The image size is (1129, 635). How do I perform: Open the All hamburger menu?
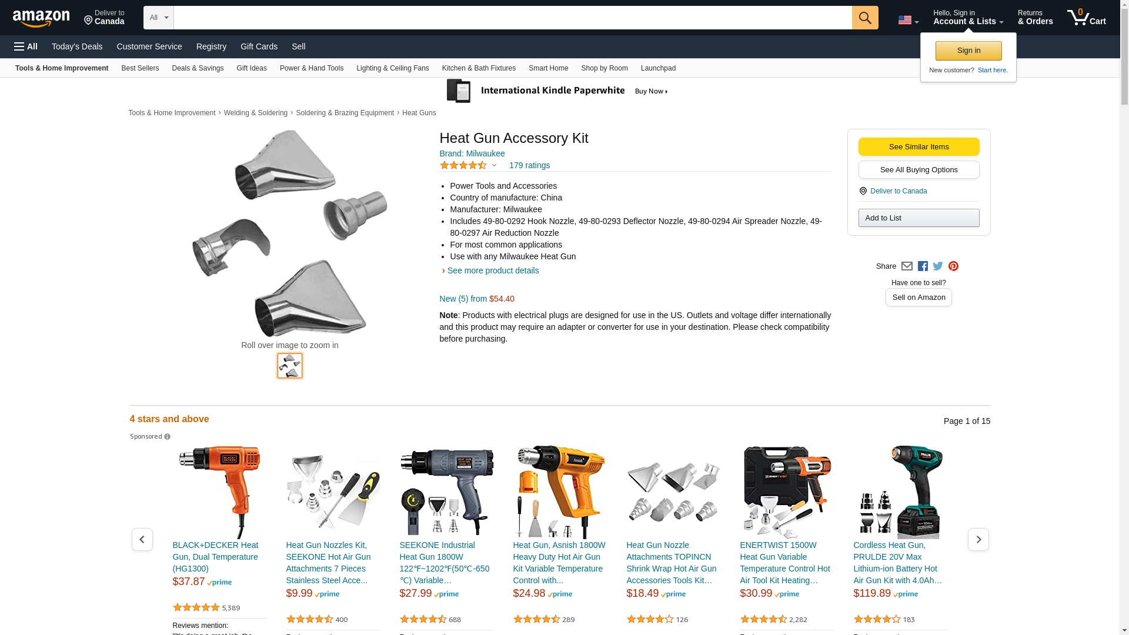tap(26, 46)
